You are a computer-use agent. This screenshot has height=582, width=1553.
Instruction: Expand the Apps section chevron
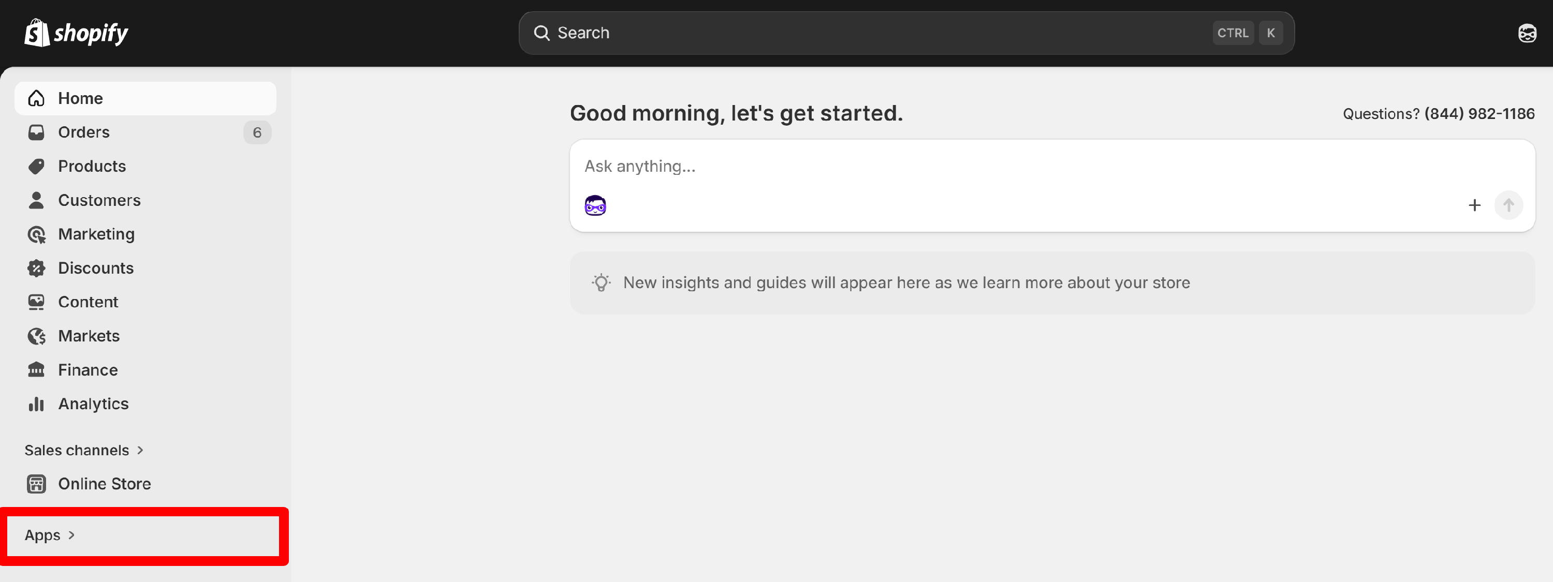point(72,535)
